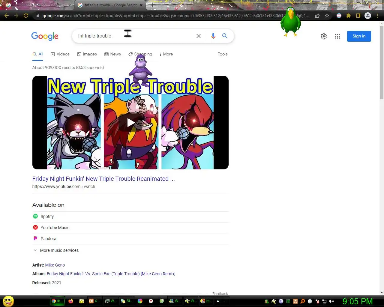Play the New Triple Trouble video
384x307 pixels.
coord(130,122)
